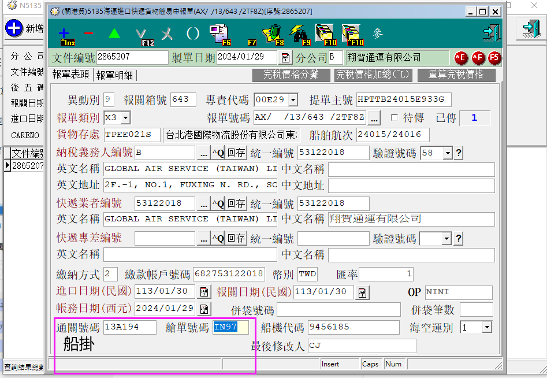Click the F9 binoculars search icon
Screen dimensions: 547x378
click(x=299, y=34)
